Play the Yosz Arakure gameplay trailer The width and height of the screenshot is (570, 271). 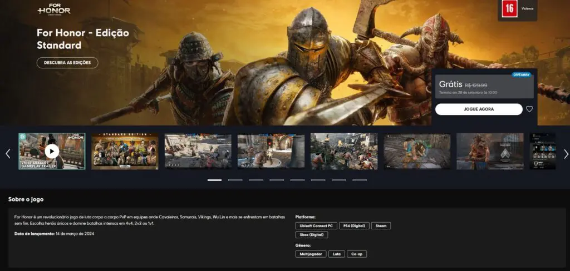[x=52, y=151]
